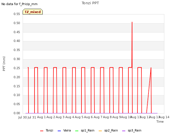Select the sp3_Rain legend label

pos(135,130)
